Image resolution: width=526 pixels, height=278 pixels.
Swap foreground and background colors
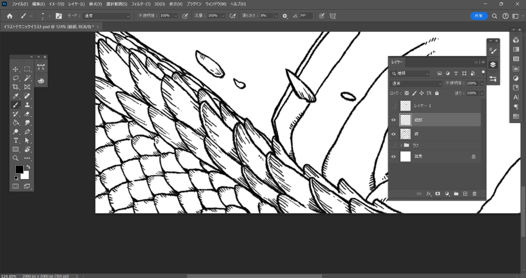(28, 167)
